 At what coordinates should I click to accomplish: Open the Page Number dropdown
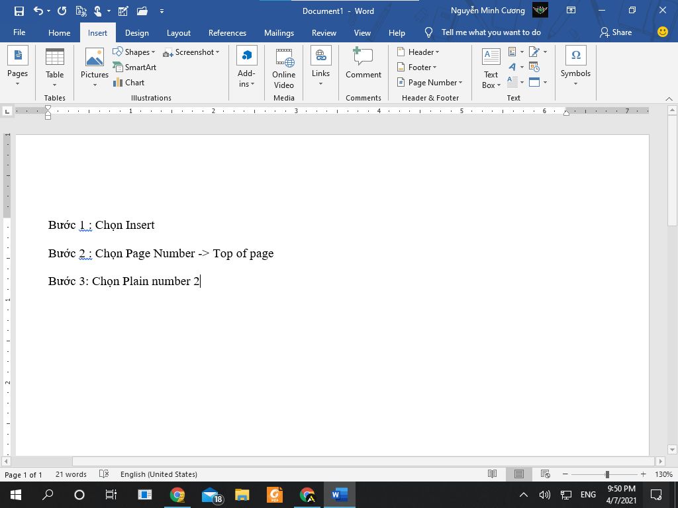pyautogui.click(x=429, y=83)
